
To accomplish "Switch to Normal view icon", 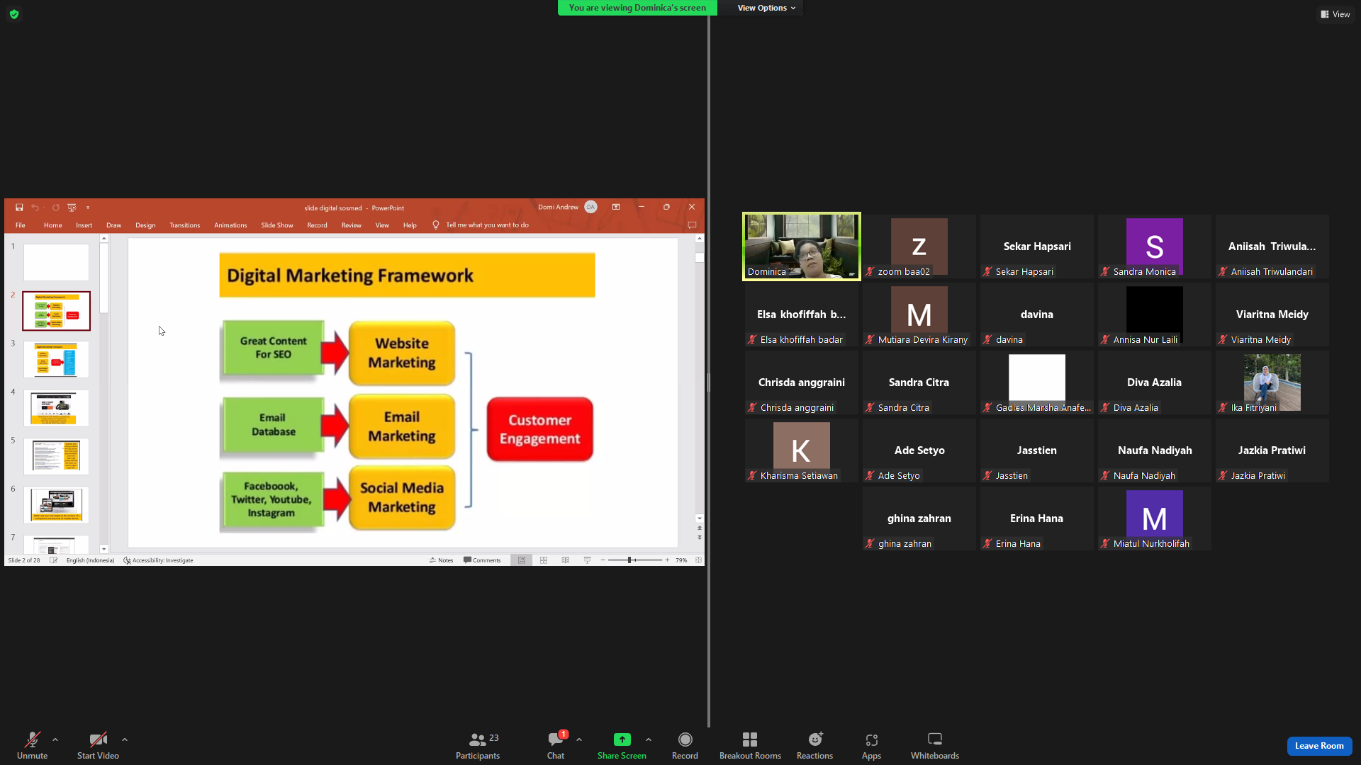I will [x=522, y=560].
